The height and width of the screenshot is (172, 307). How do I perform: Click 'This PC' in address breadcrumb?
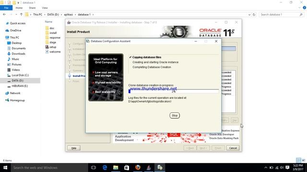point(37,14)
